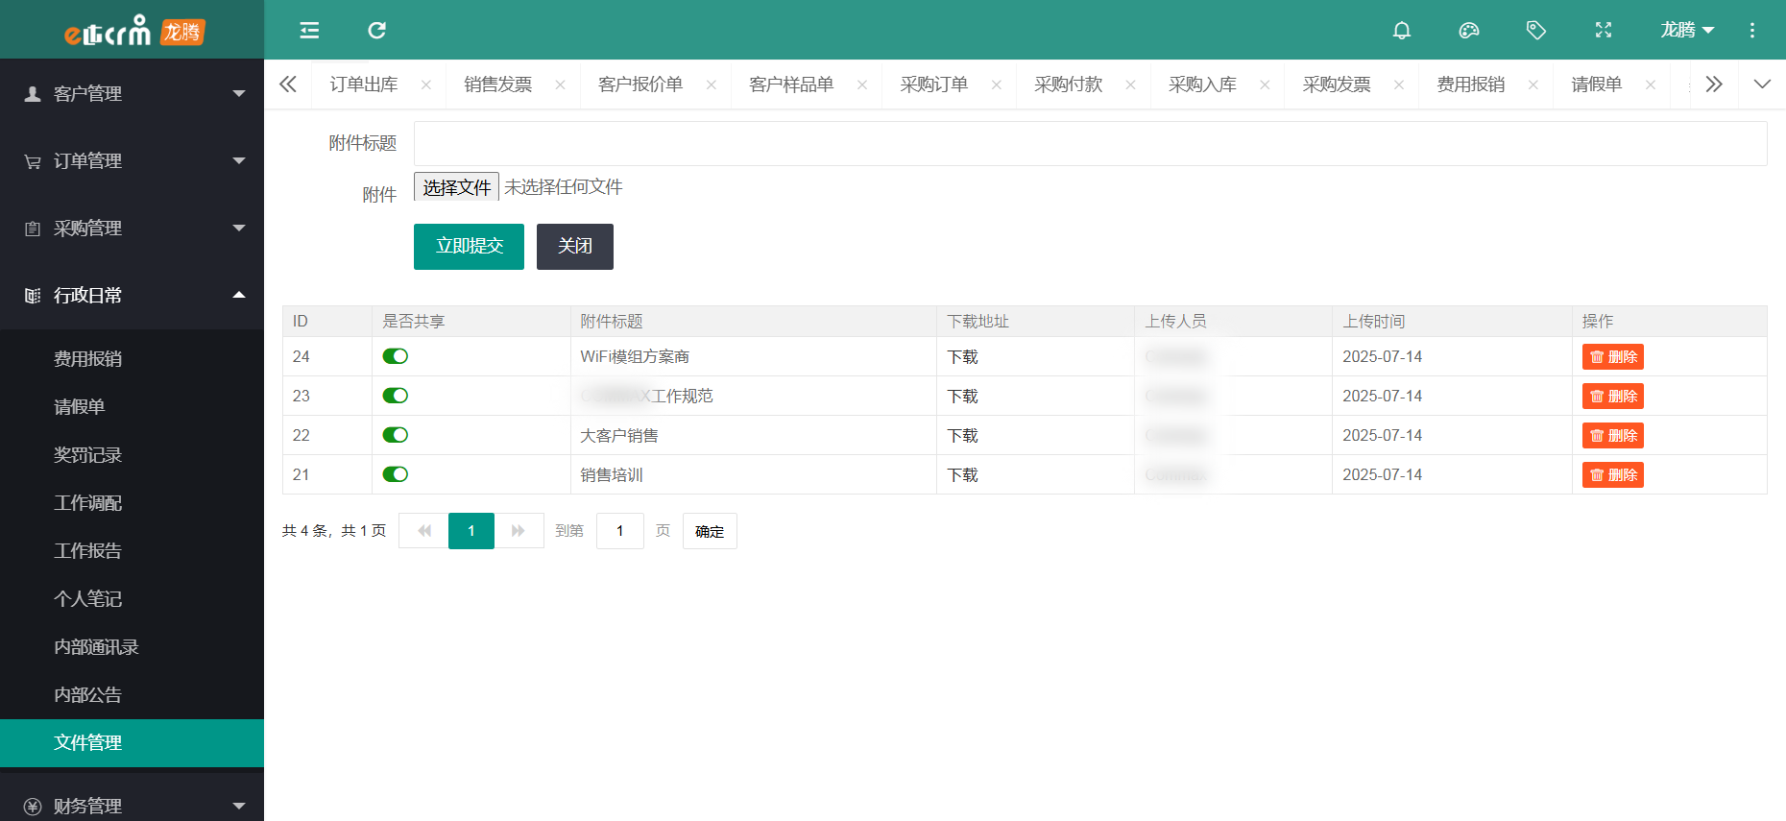The image size is (1786, 821).
Task: Click the 附件标题 input field
Action: pos(1090,144)
